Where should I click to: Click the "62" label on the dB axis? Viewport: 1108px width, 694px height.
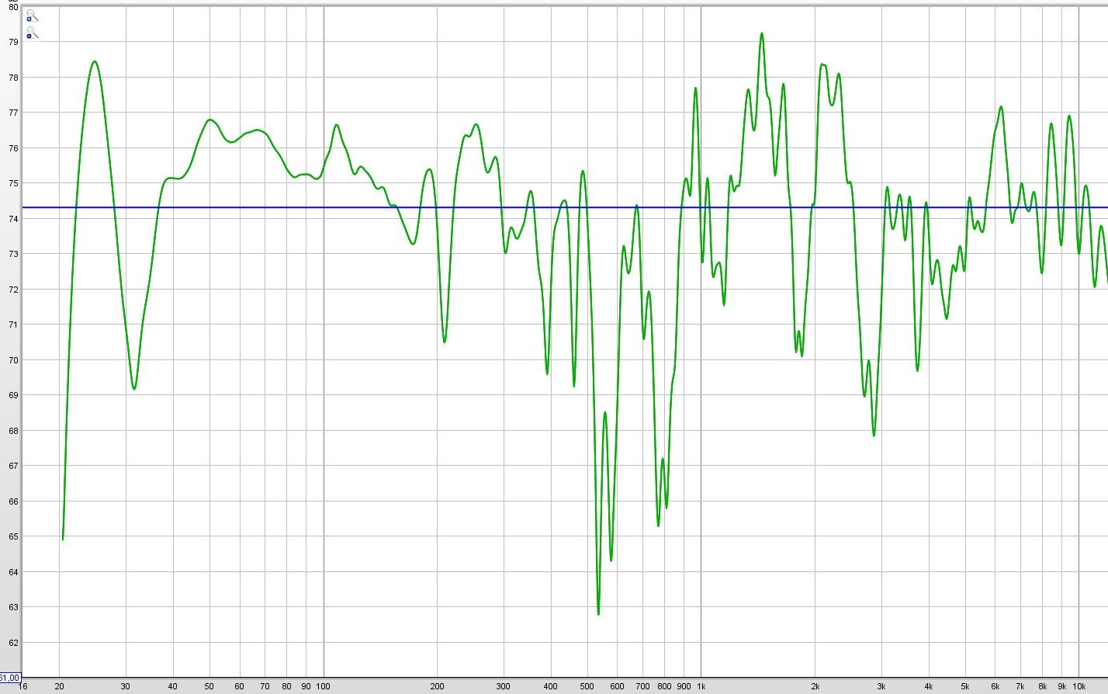[x=13, y=643]
